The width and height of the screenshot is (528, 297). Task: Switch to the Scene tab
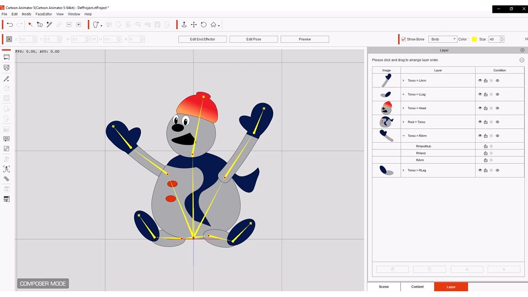(x=384, y=287)
